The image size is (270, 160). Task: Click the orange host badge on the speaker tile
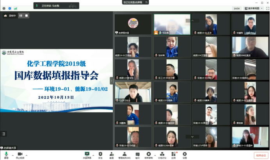pos(156,32)
